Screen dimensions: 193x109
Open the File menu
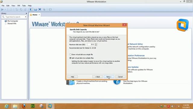tap(3, 6)
